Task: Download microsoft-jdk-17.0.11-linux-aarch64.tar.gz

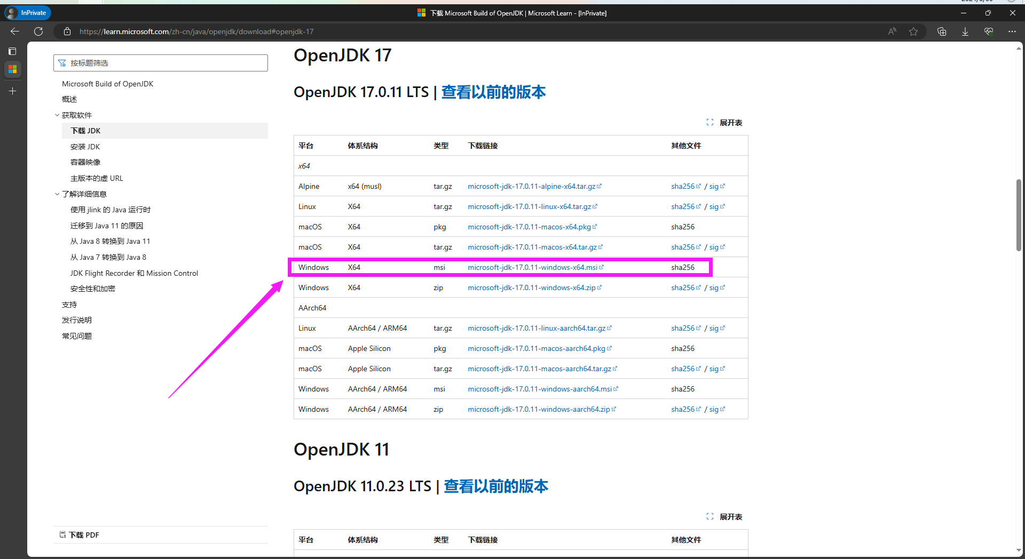Action: click(x=540, y=328)
